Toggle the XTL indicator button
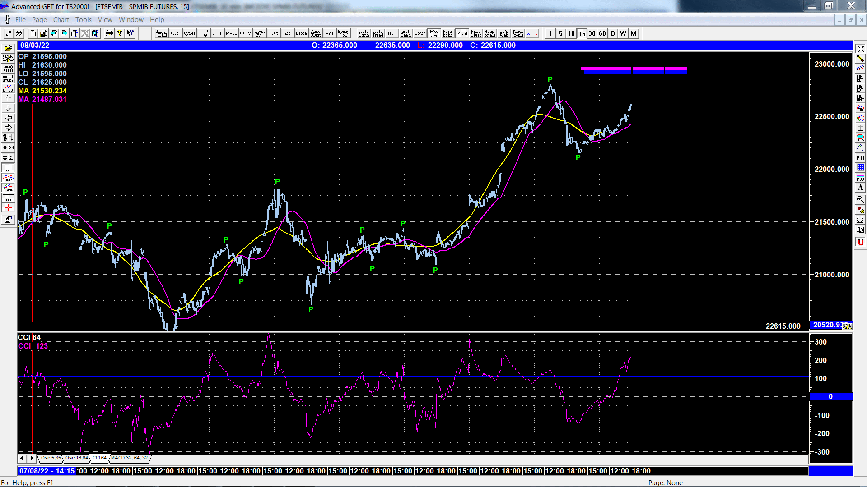Image resolution: width=867 pixels, height=487 pixels. point(532,33)
